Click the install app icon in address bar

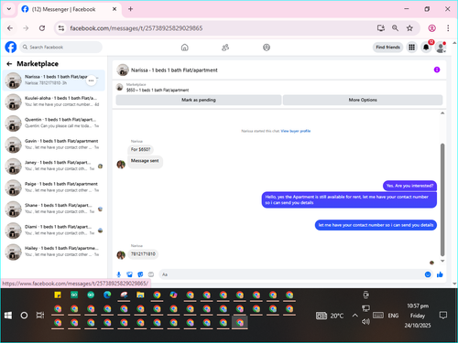(x=380, y=28)
